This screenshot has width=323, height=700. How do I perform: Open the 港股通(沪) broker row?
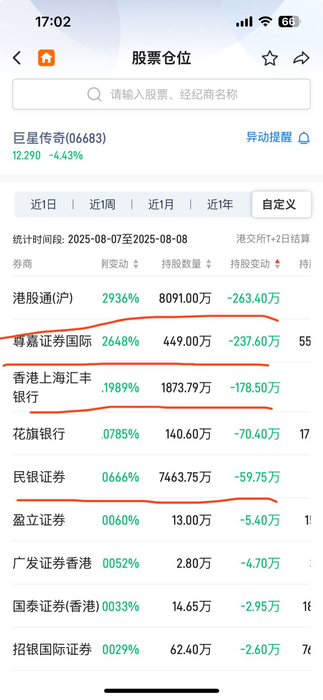[x=161, y=298]
